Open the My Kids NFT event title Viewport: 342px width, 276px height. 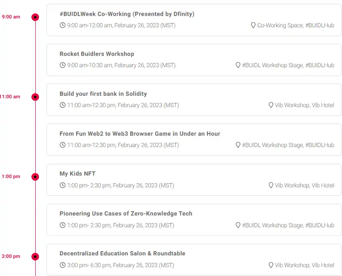pos(78,173)
